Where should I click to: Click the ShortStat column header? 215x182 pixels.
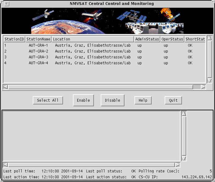pos(195,39)
